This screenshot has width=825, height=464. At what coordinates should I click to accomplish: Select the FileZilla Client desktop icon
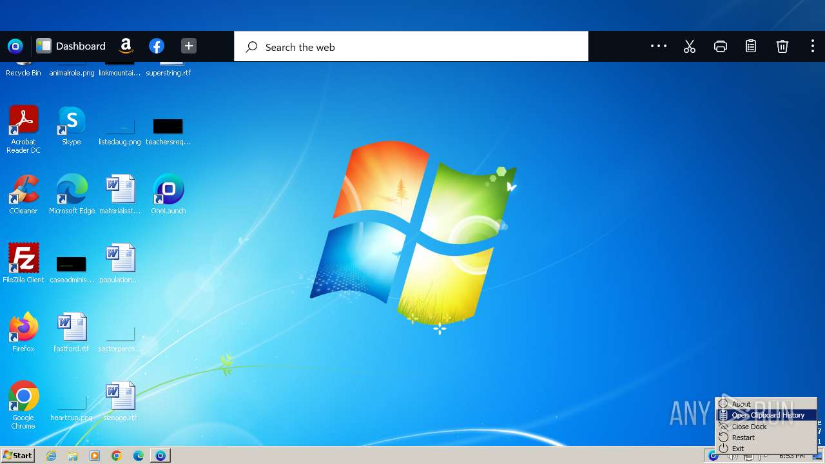23,263
